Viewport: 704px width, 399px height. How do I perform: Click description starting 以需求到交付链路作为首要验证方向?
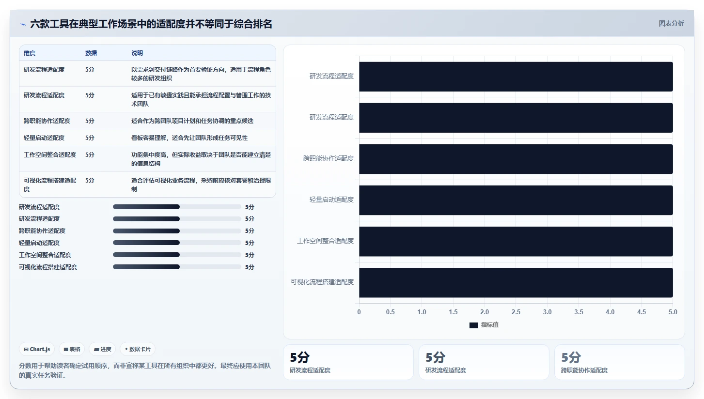click(201, 74)
